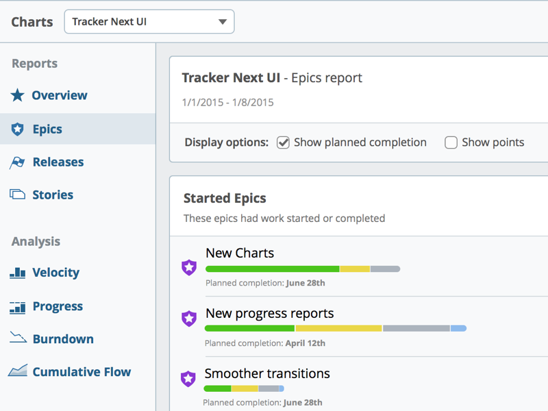Go to the Cumulative Flow analysis
This screenshot has height=411, width=548.
82,372
